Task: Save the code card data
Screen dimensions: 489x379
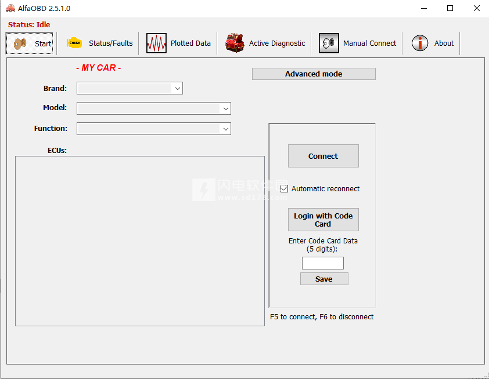Action: pos(324,279)
